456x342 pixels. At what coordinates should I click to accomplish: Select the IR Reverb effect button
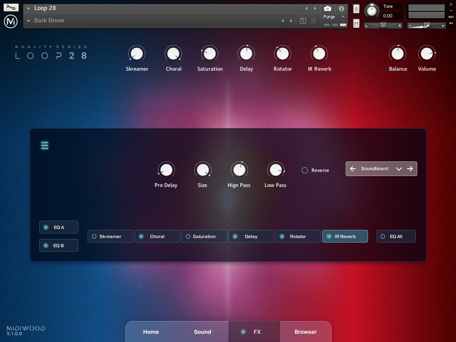point(345,236)
